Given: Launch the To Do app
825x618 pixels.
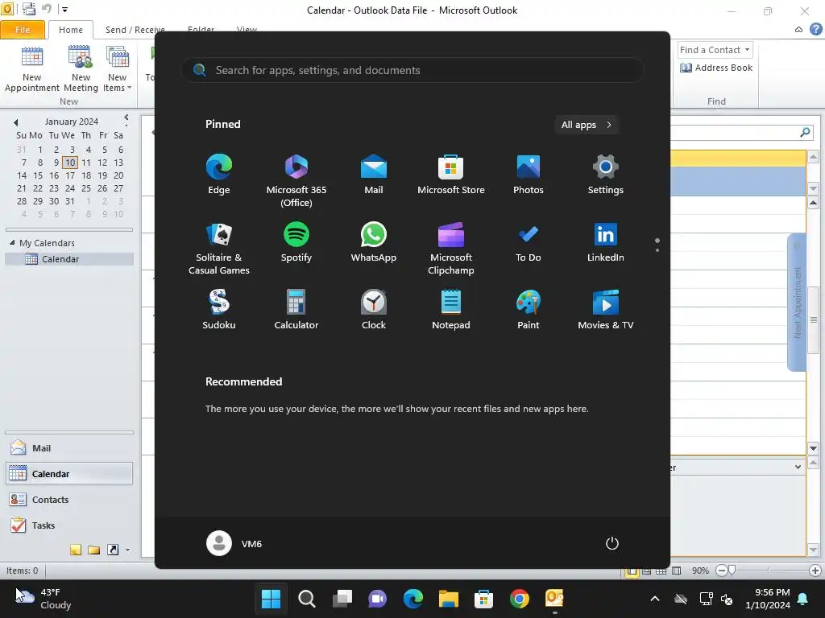Looking at the screenshot, I should point(529,242).
